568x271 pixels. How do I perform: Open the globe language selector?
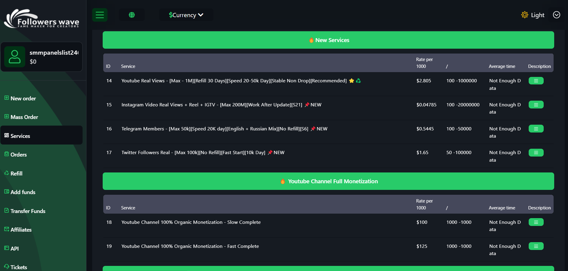(131, 15)
